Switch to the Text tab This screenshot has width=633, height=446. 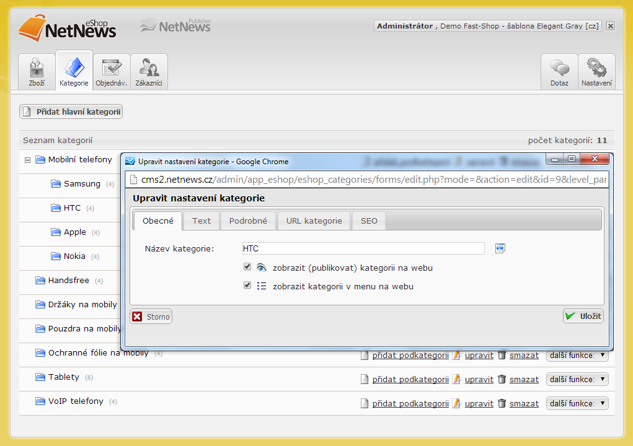pyautogui.click(x=201, y=221)
